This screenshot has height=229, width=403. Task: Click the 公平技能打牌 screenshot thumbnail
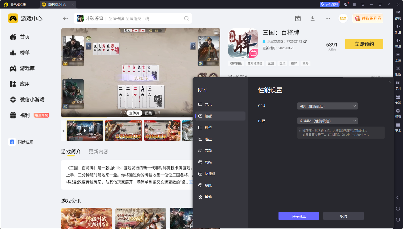[x=123, y=131]
